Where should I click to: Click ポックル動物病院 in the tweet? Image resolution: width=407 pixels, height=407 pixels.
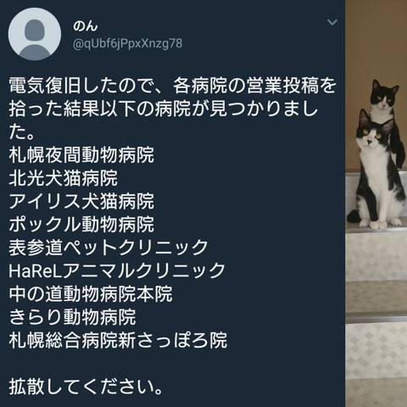[x=81, y=224]
